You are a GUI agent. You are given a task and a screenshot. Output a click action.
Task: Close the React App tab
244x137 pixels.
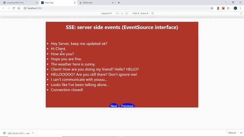click(75, 3)
